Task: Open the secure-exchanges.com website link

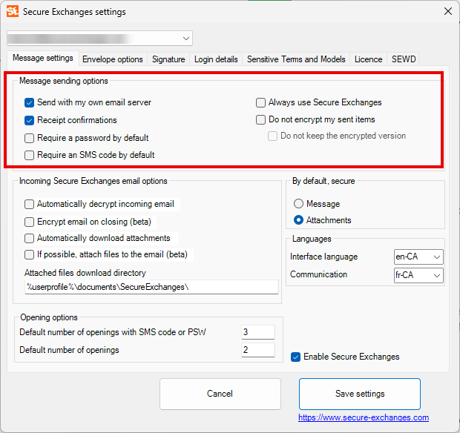Action: coord(364,417)
